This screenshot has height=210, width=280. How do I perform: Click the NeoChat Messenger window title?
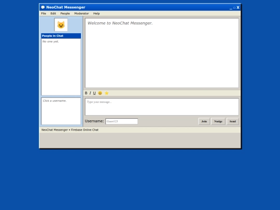pyautogui.click(x=66, y=7)
